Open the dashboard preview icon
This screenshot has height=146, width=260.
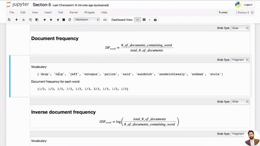[x=155, y=20]
